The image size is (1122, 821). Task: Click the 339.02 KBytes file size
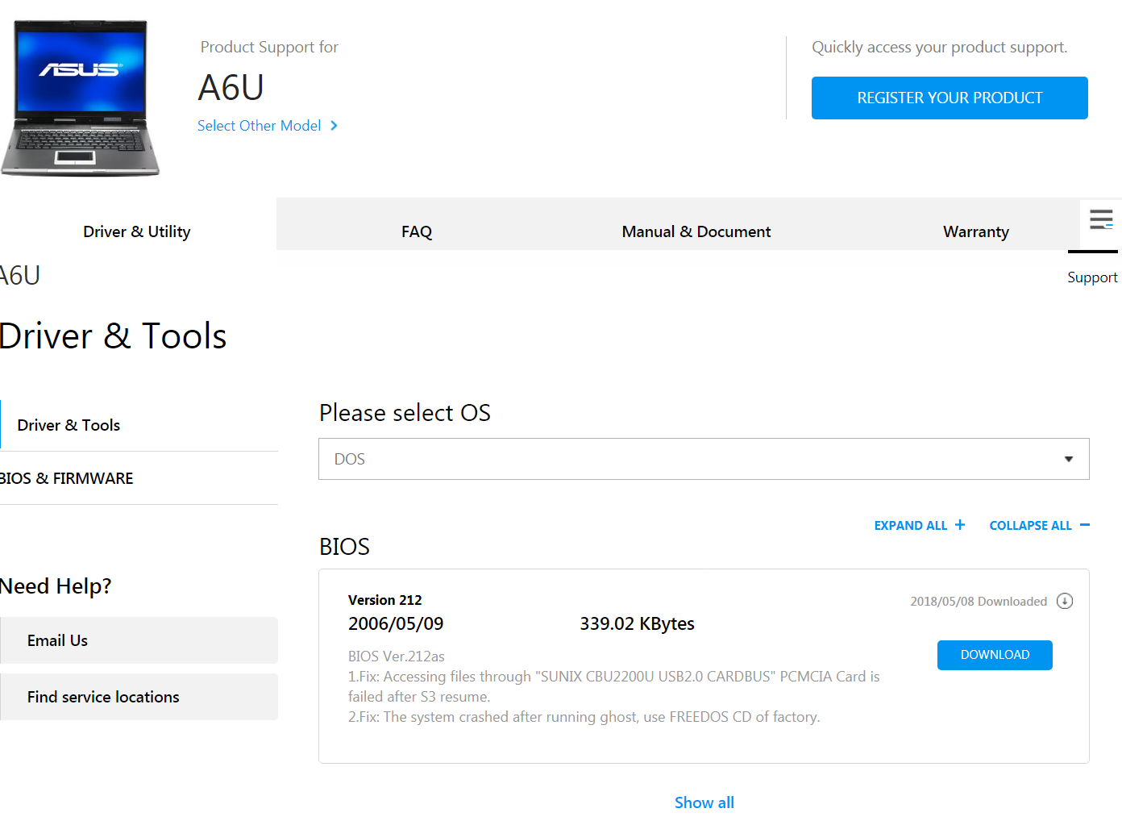637,623
